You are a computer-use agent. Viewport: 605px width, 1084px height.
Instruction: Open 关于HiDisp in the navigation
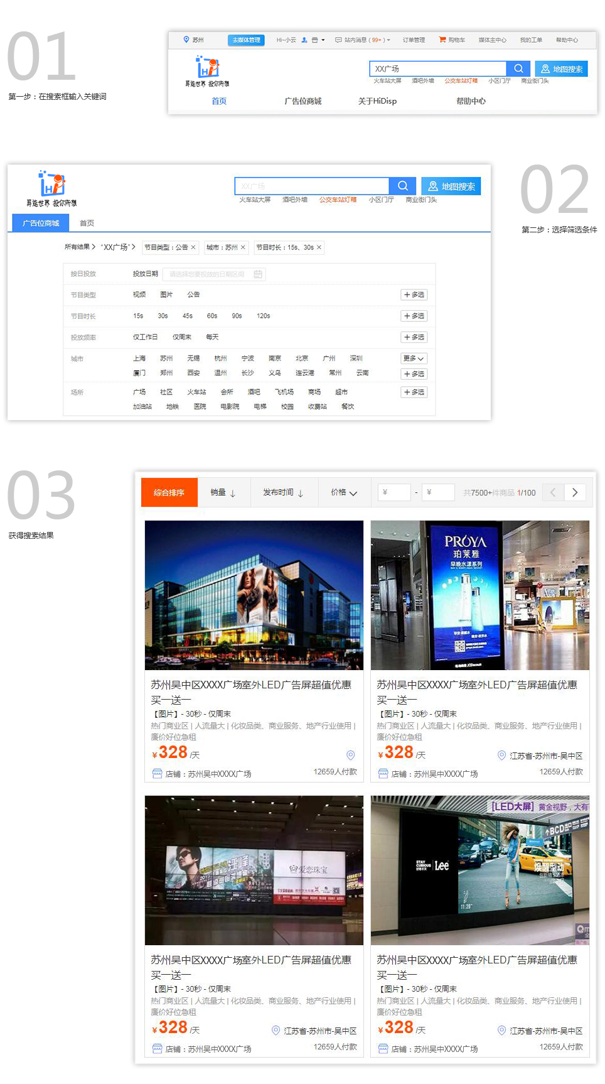click(x=377, y=101)
